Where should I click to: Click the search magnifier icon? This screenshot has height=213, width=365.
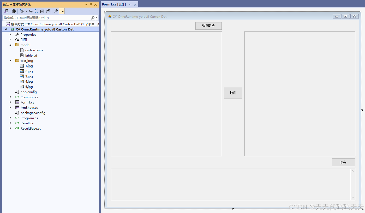point(93,18)
